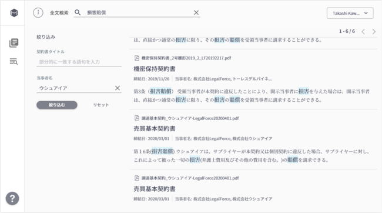
Task: Click the 絞り込む filter button
Action: [x=57, y=105]
